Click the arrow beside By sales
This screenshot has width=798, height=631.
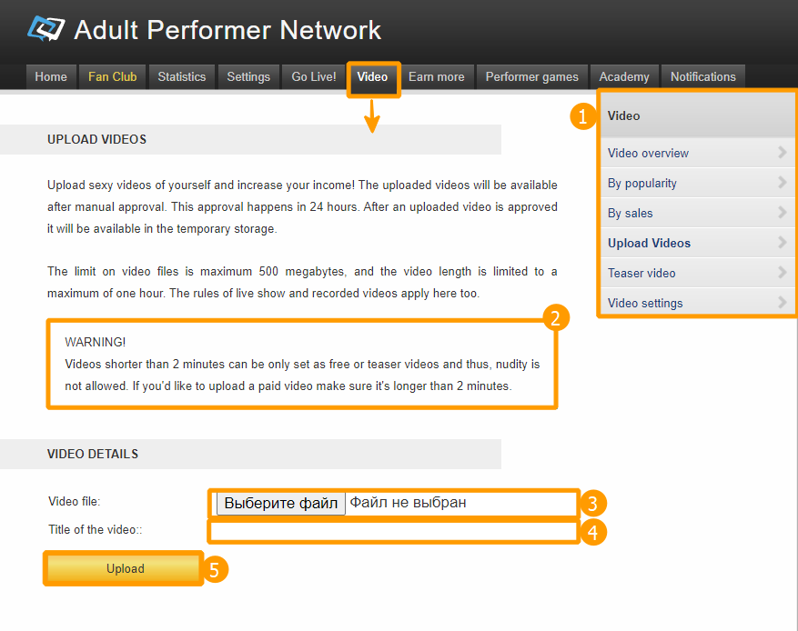click(782, 213)
